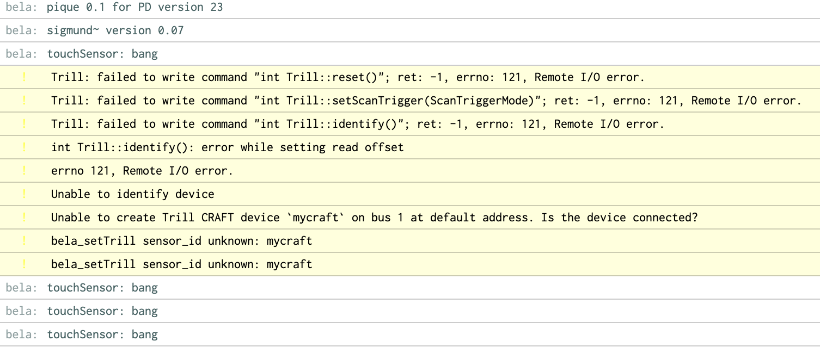Click the setScanTrigger(ScanTriggerMode) error message text

pos(426,101)
